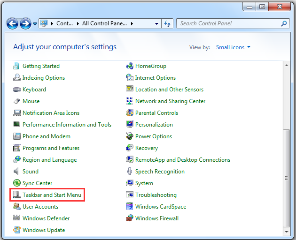
Task: Click the Windows Update icon
Action: (x=16, y=230)
